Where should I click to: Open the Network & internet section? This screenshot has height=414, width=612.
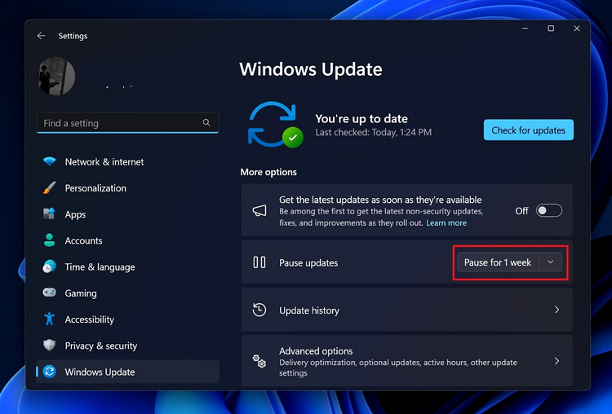coord(127,162)
